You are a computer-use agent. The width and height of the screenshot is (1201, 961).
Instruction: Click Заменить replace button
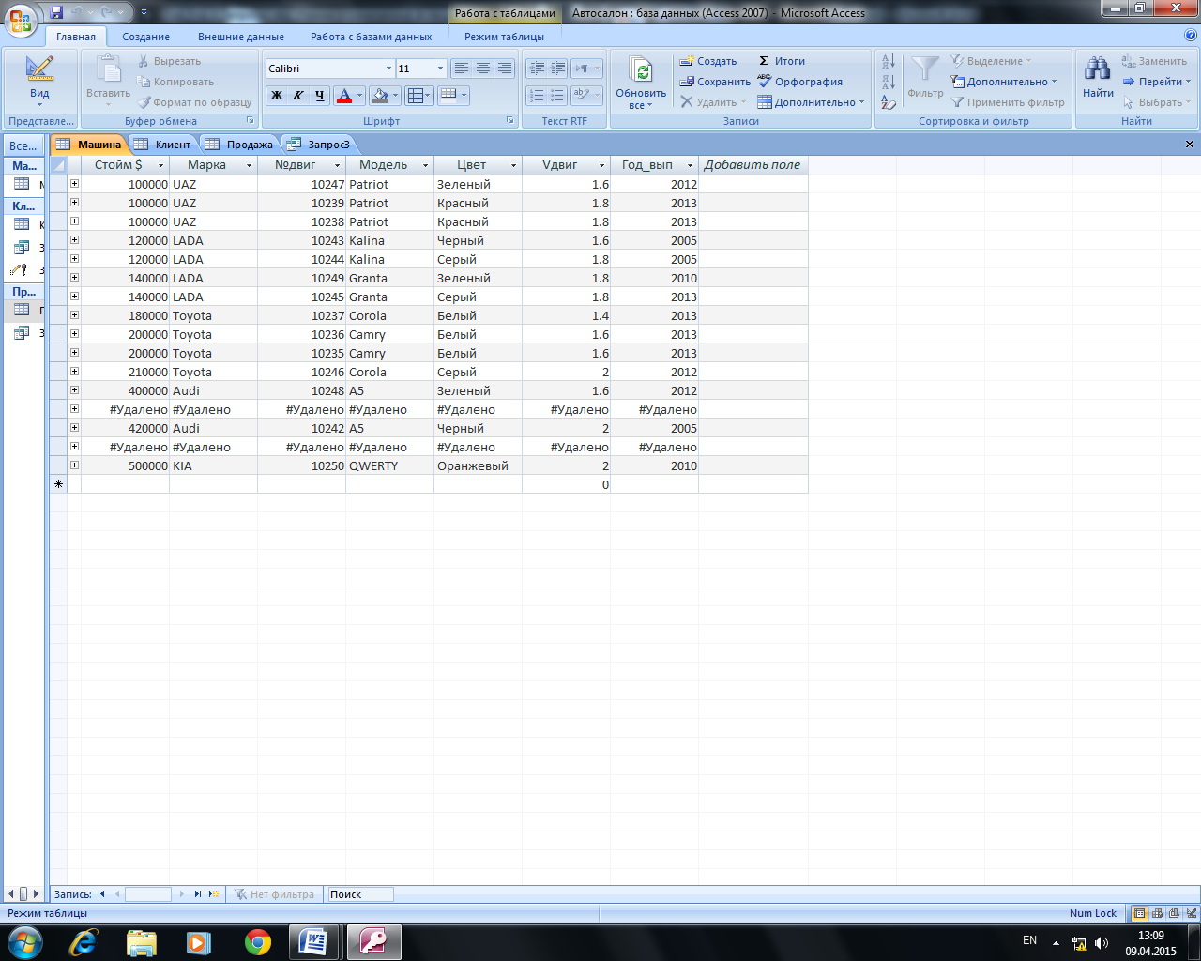click(1154, 61)
